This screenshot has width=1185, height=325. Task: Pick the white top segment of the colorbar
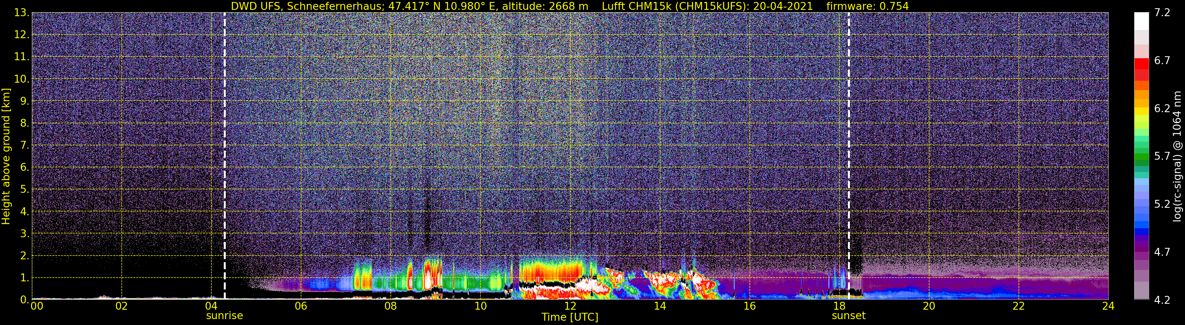(1142, 21)
